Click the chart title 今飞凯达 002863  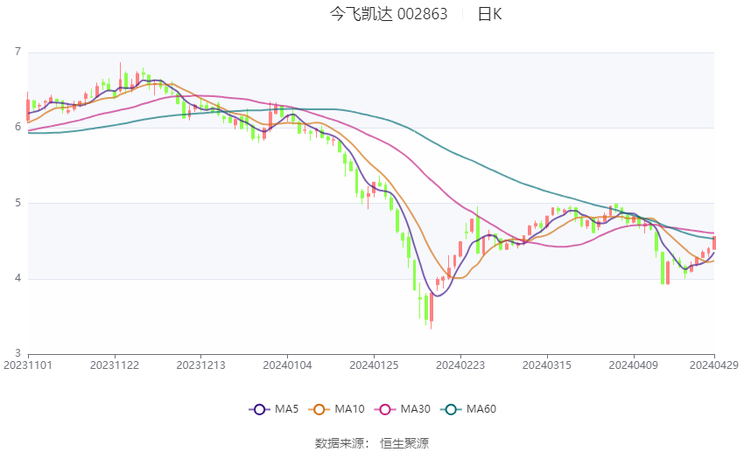point(389,14)
